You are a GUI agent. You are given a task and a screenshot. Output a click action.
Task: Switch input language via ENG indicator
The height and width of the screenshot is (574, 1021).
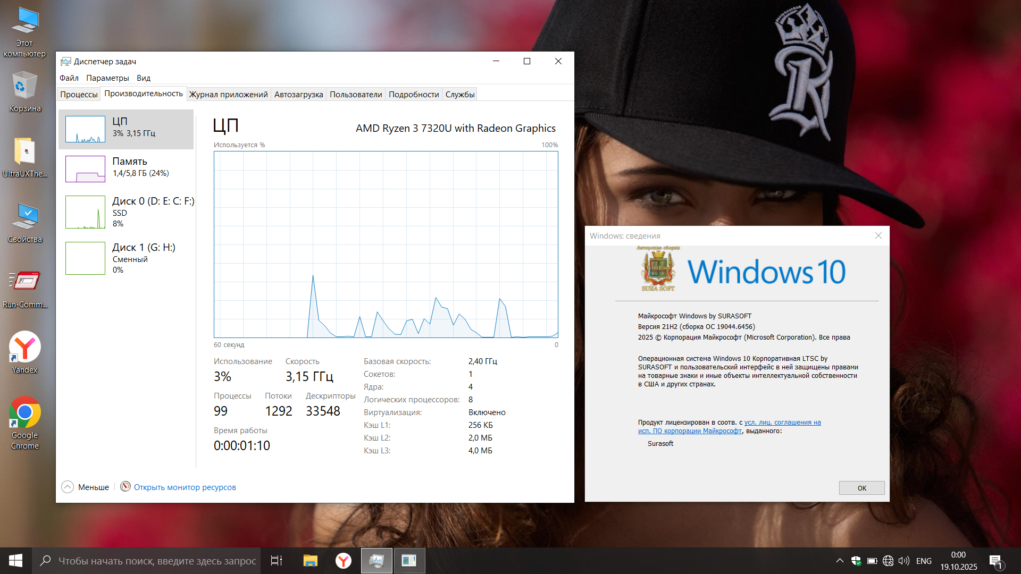pyautogui.click(x=924, y=561)
